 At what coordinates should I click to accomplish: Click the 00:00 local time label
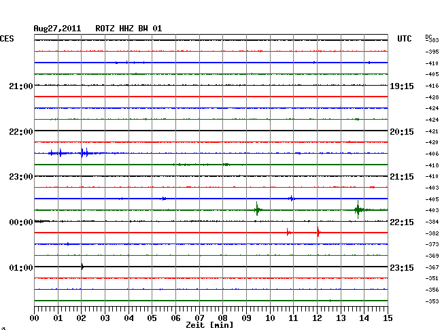click(21, 222)
